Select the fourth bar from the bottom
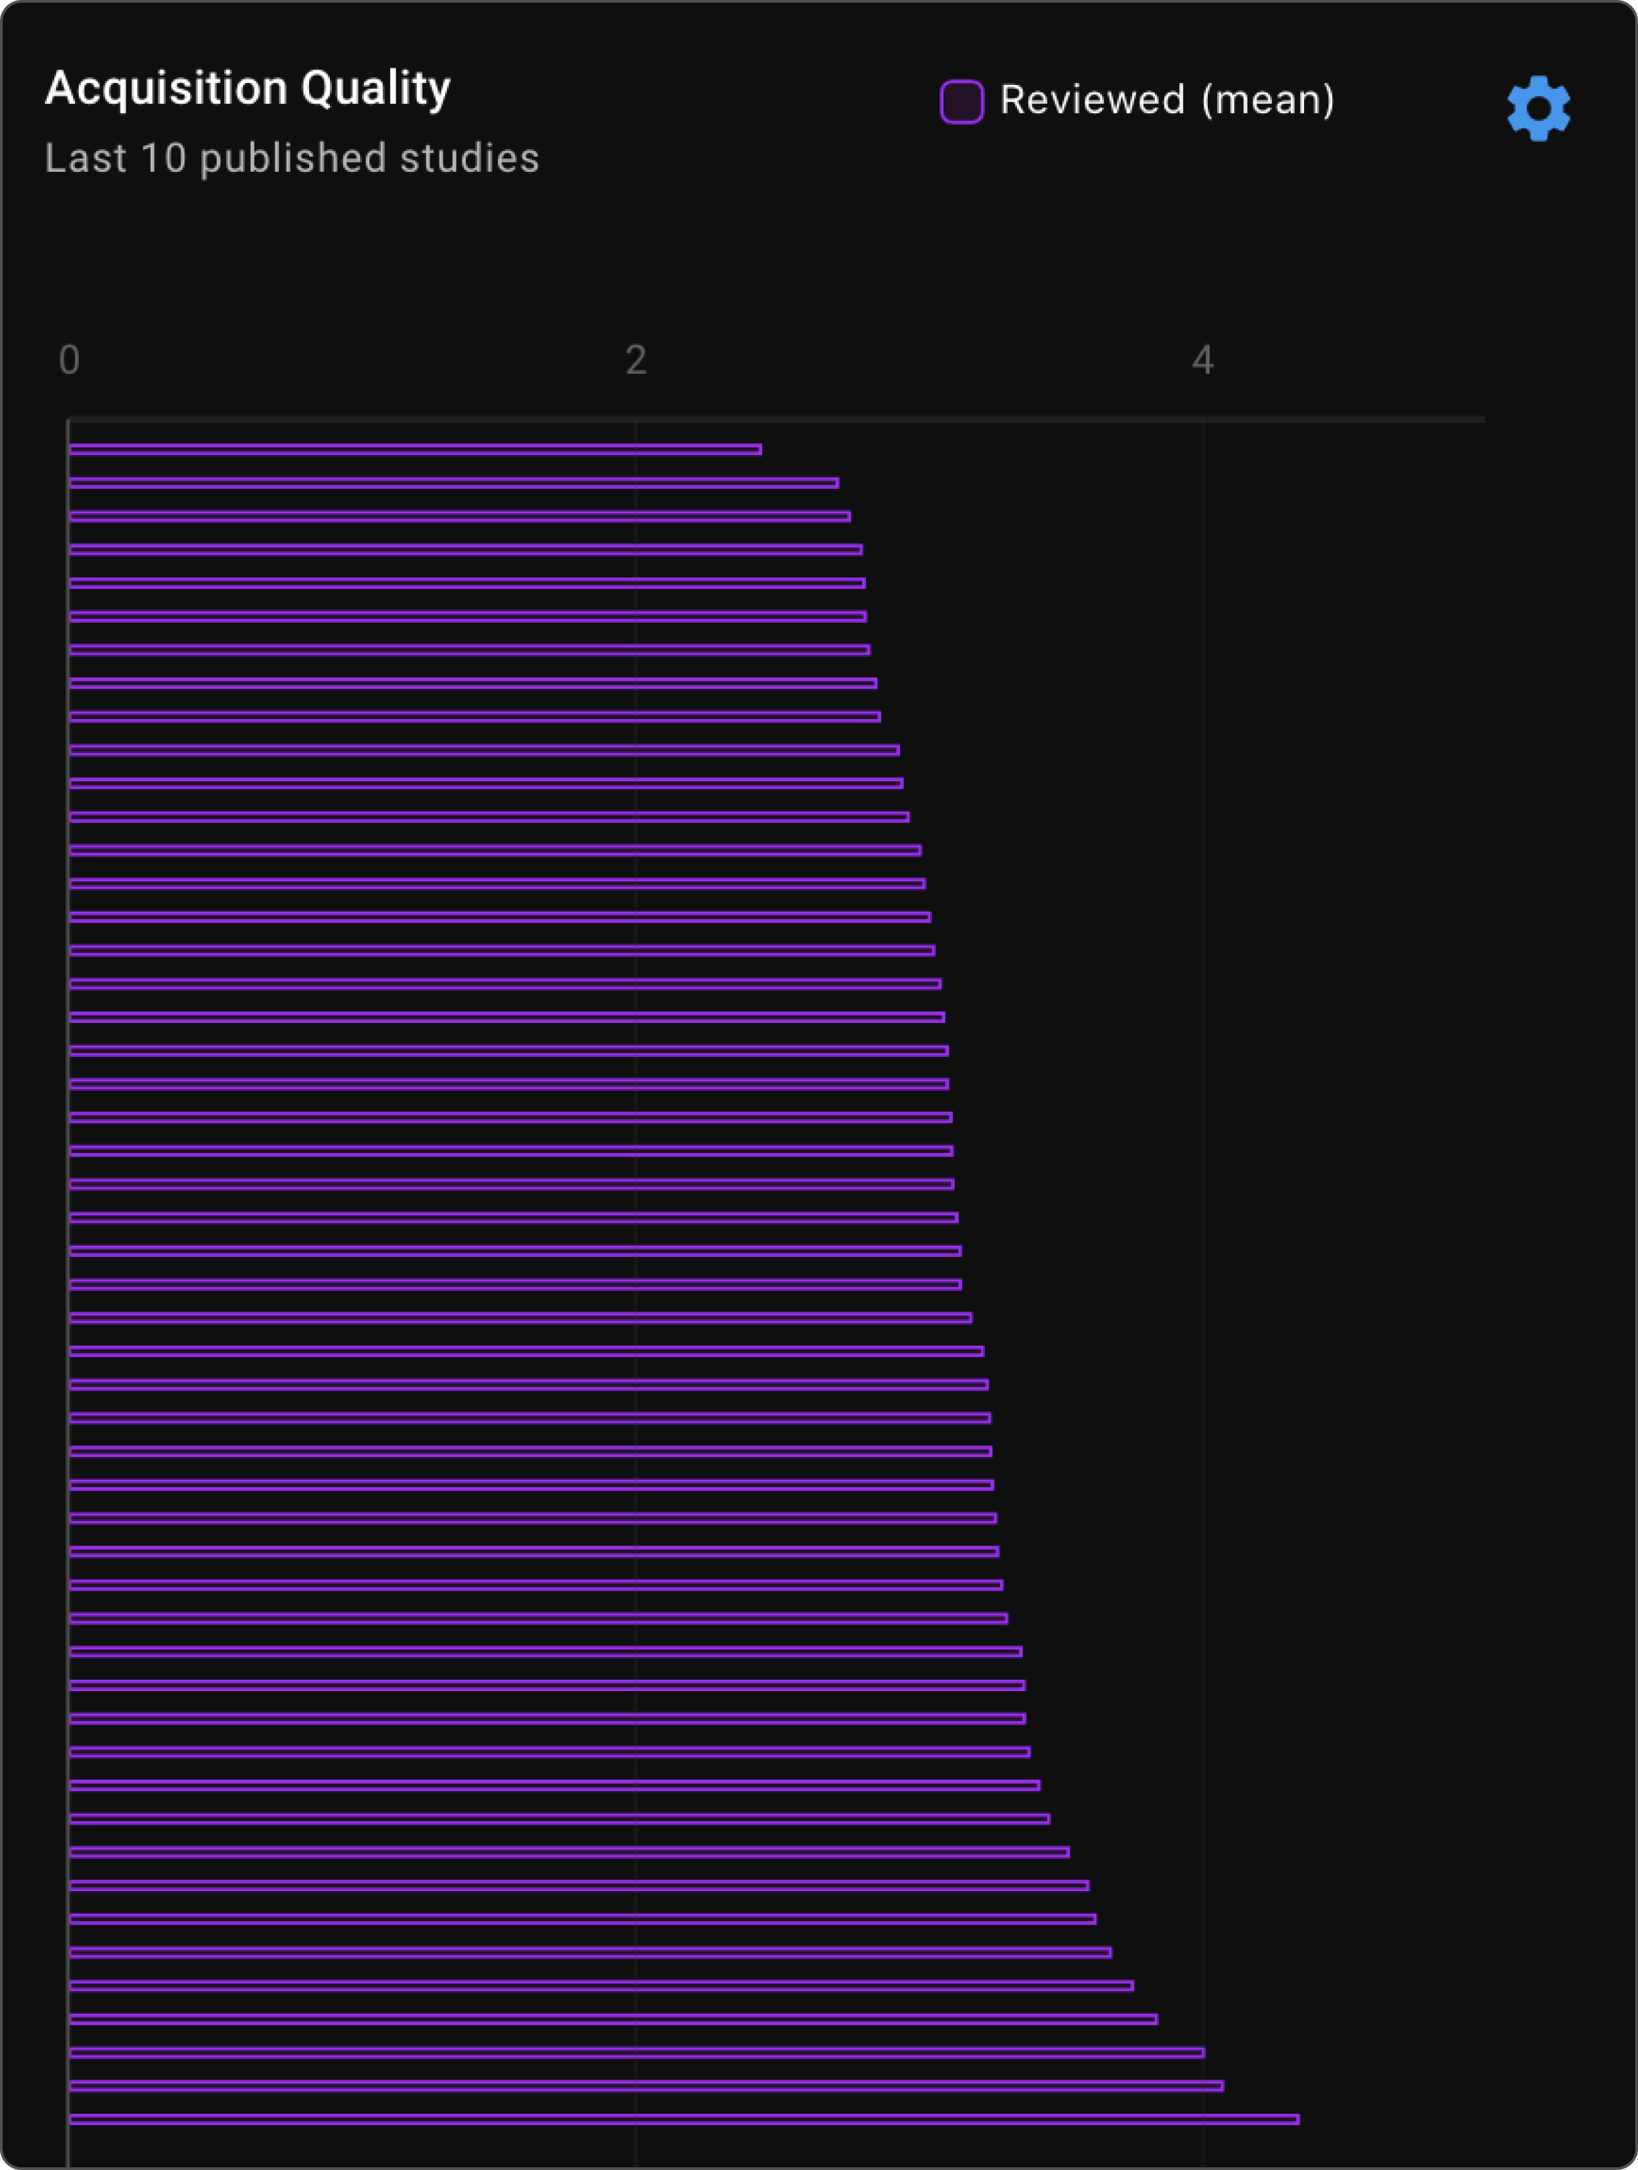This screenshot has height=2170, width=1638. point(612,2019)
